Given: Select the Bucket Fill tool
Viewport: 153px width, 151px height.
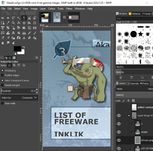Looking at the screenshot, I should tap(19, 33).
